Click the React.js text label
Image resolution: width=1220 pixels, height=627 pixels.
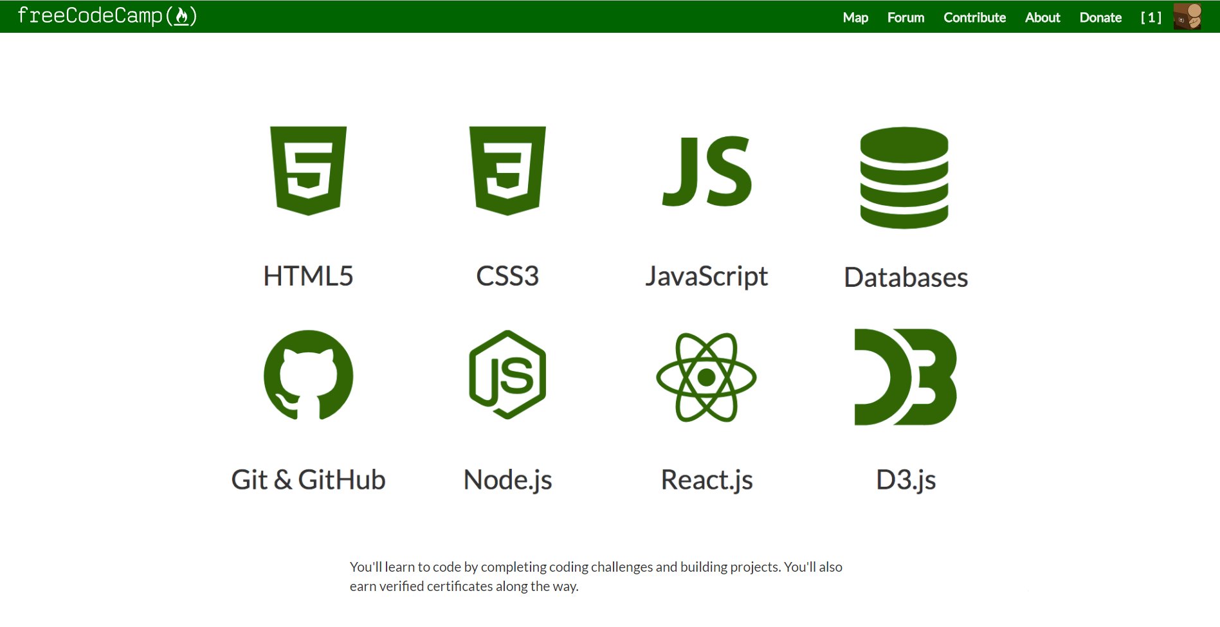(707, 480)
